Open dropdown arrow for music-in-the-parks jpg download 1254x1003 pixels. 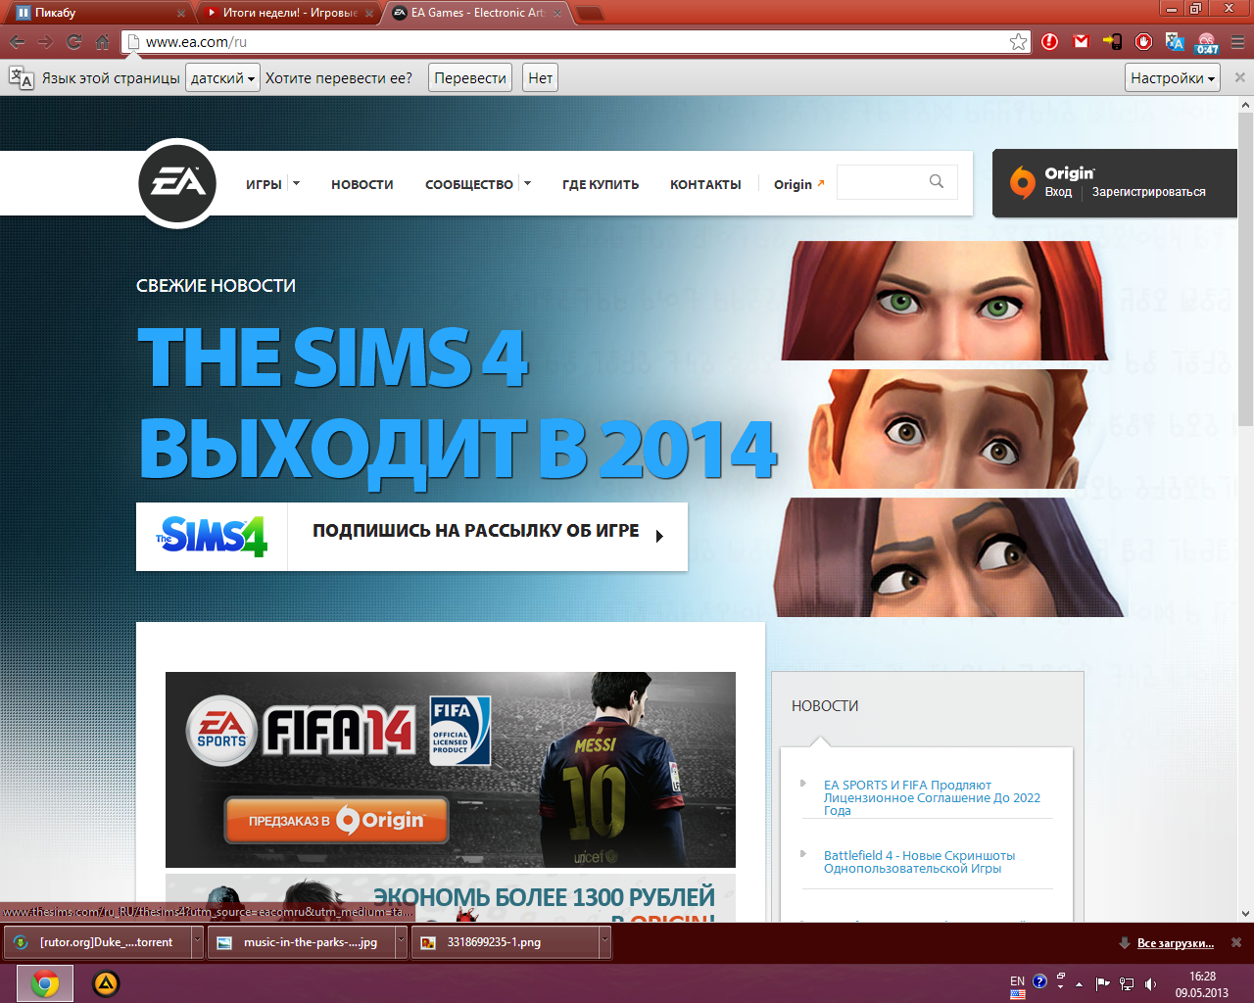(x=401, y=942)
